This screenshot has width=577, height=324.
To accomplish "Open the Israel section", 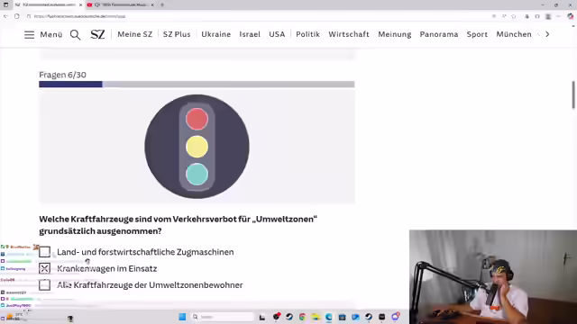I will click(250, 34).
